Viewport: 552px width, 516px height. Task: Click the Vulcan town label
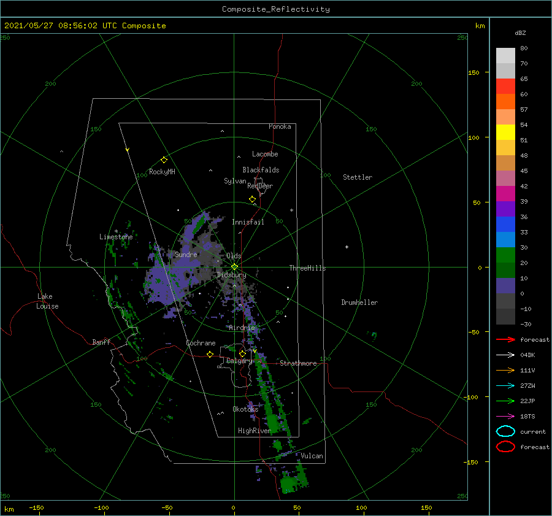(x=312, y=456)
